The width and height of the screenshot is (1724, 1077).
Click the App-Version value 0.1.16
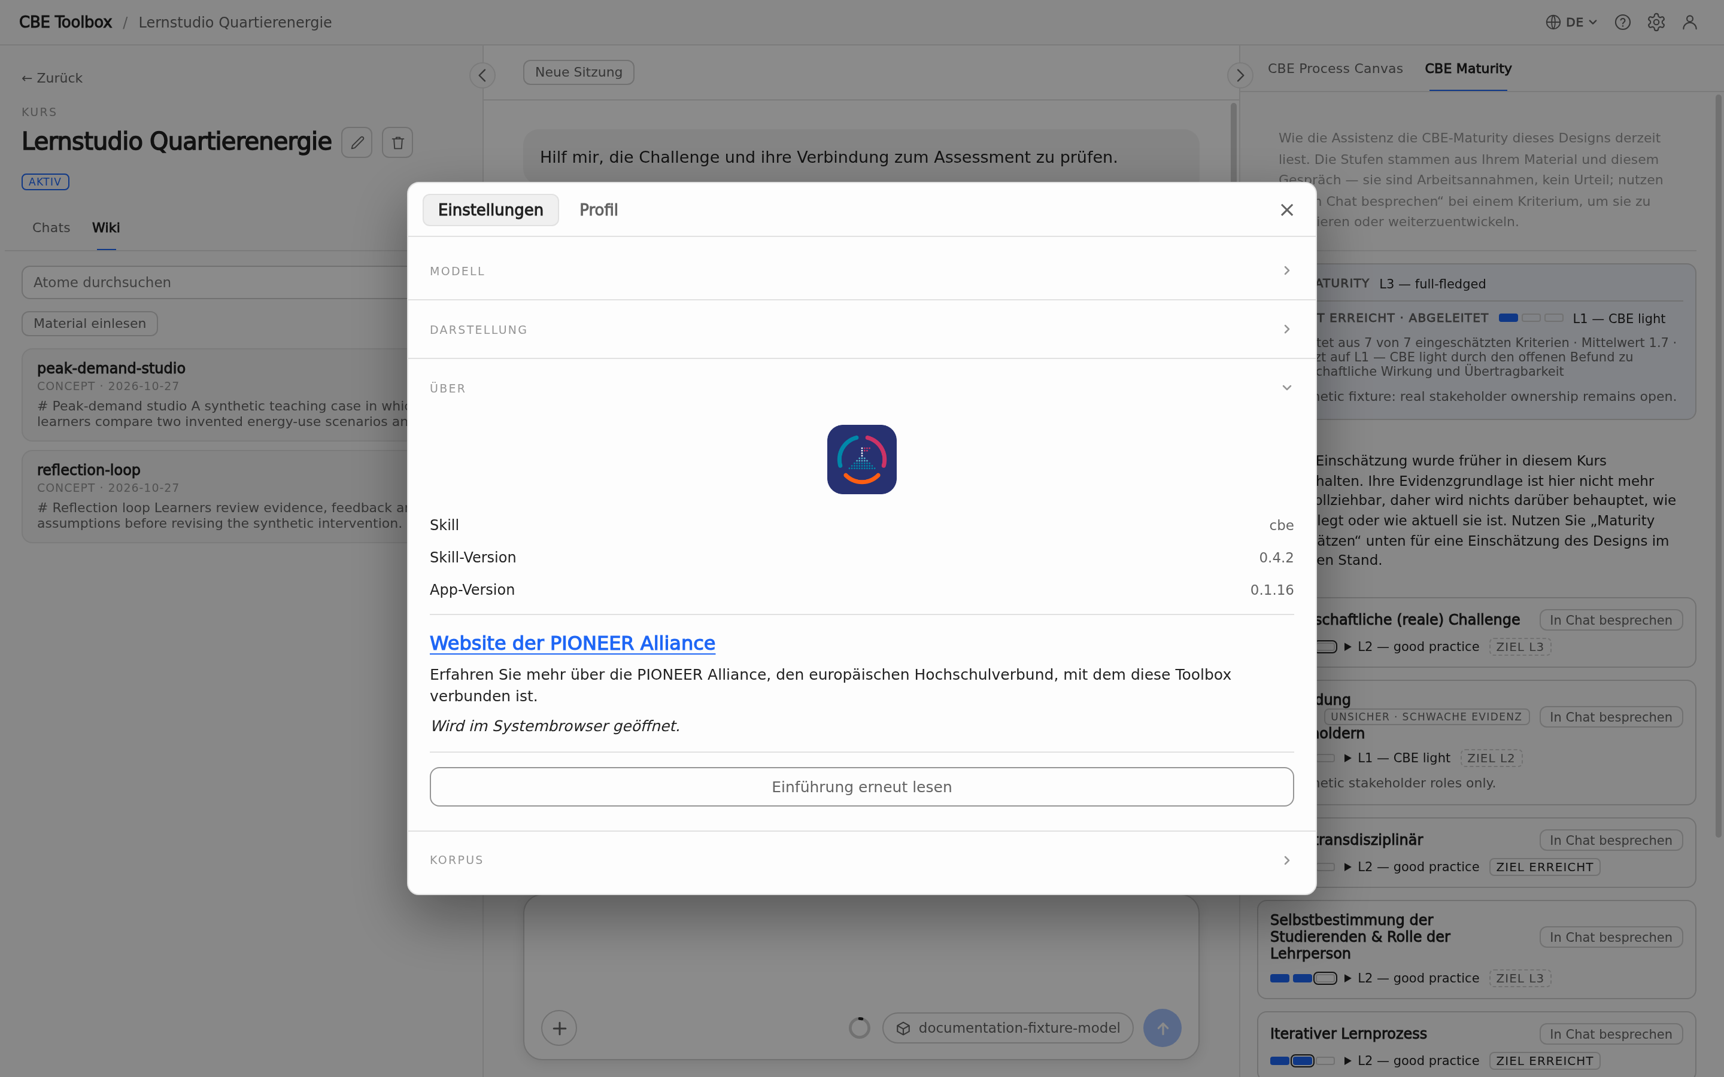point(1271,590)
